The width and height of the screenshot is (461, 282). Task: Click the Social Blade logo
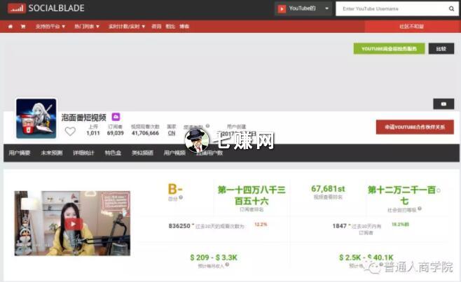(46, 8)
